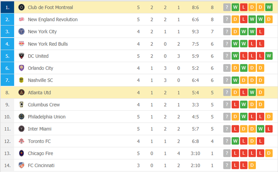The width and height of the screenshot is (278, 172).
Task: Click Montreal's upcoming match question mark badge
Action: pyautogui.click(x=227, y=7)
